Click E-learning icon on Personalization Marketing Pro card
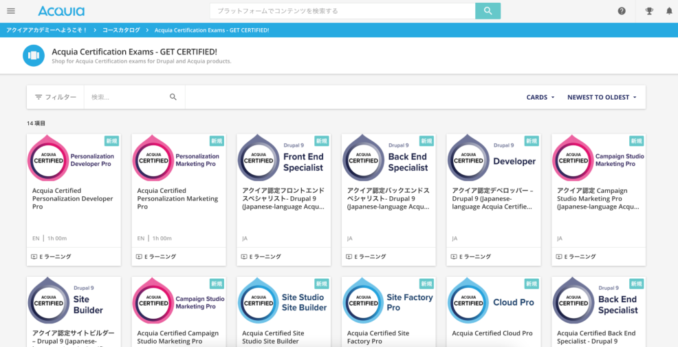The height and width of the screenshot is (347, 678). click(139, 256)
